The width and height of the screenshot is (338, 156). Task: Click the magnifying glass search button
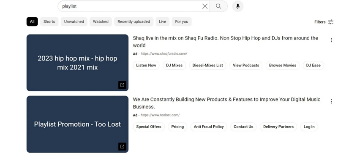click(218, 6)
